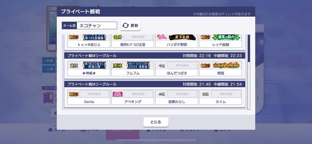The height and width of the screenshot is (144, 312).
Task: Select player フムフム card
Action: [x=133, y=69]
